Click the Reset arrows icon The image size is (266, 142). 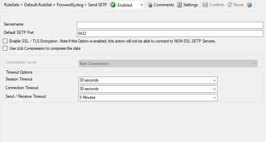point(230,5)
